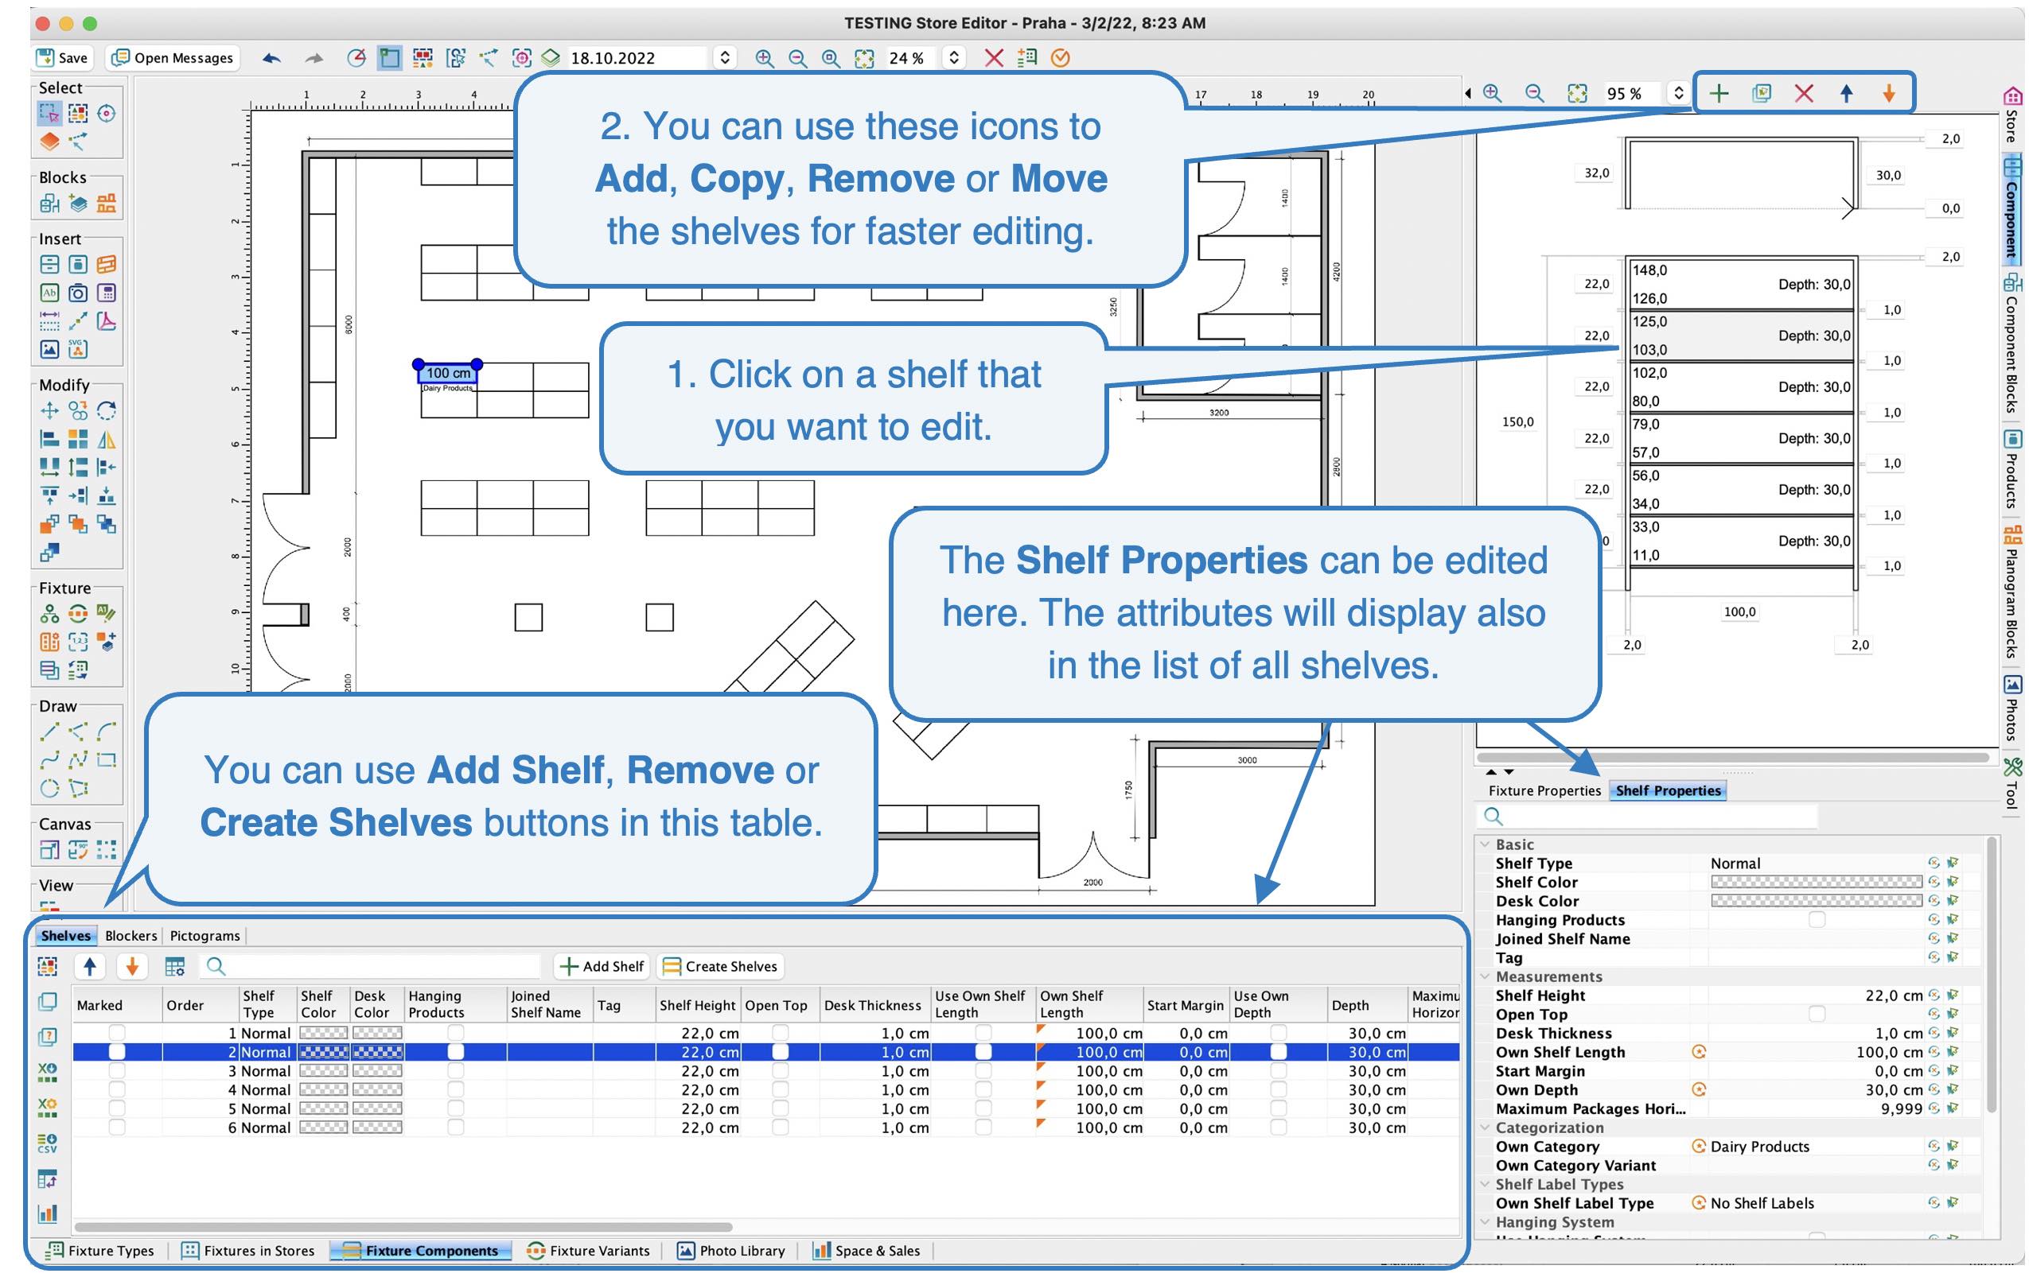Click the orange checkmark validate icon
This screenshot has width=2029, height=1281.
click(x=1061, y=57)
